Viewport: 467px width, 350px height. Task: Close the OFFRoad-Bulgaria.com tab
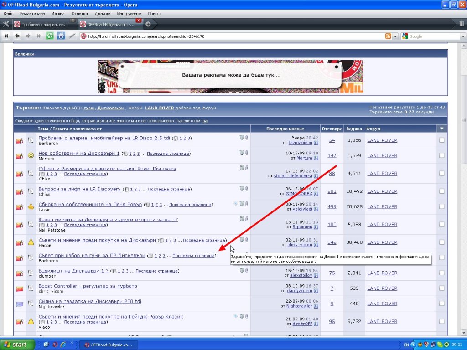click(x=139, y=21)
